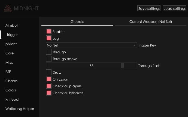
Task: Check the Through smoke option
Action: pyautogui.click(x=49, y=59)
